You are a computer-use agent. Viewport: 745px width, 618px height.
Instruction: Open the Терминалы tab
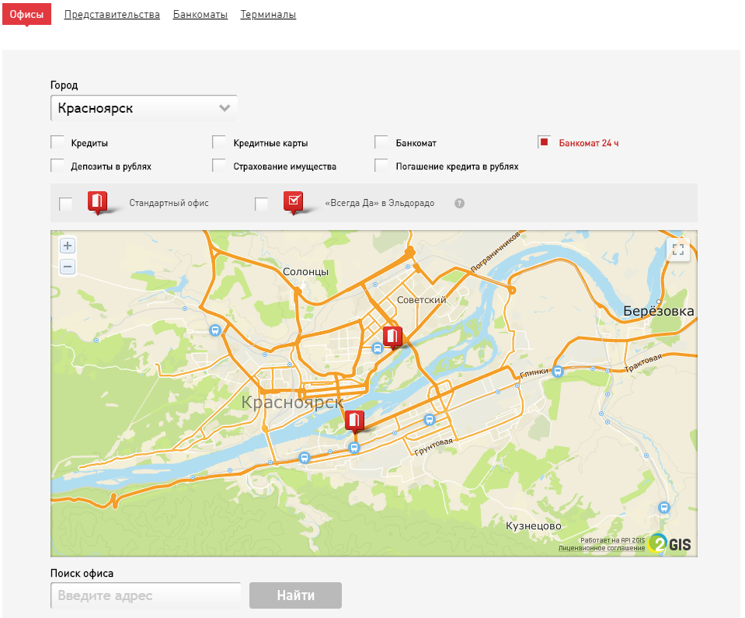(268, 15)
